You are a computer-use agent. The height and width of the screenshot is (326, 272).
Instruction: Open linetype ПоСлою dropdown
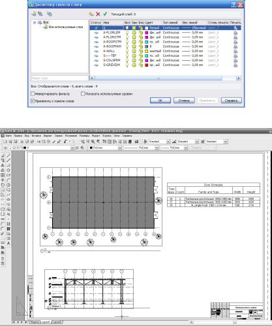pyautogui.click(x=157, y=148)
